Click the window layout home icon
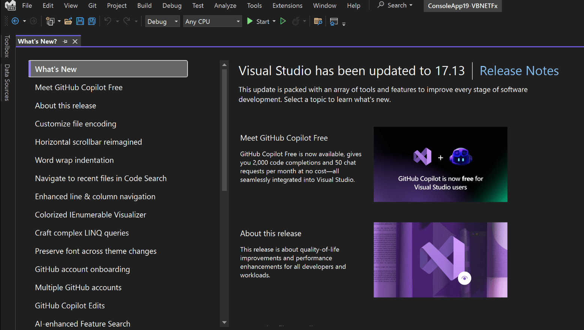 pyautogui.click(x=334, y=21)
